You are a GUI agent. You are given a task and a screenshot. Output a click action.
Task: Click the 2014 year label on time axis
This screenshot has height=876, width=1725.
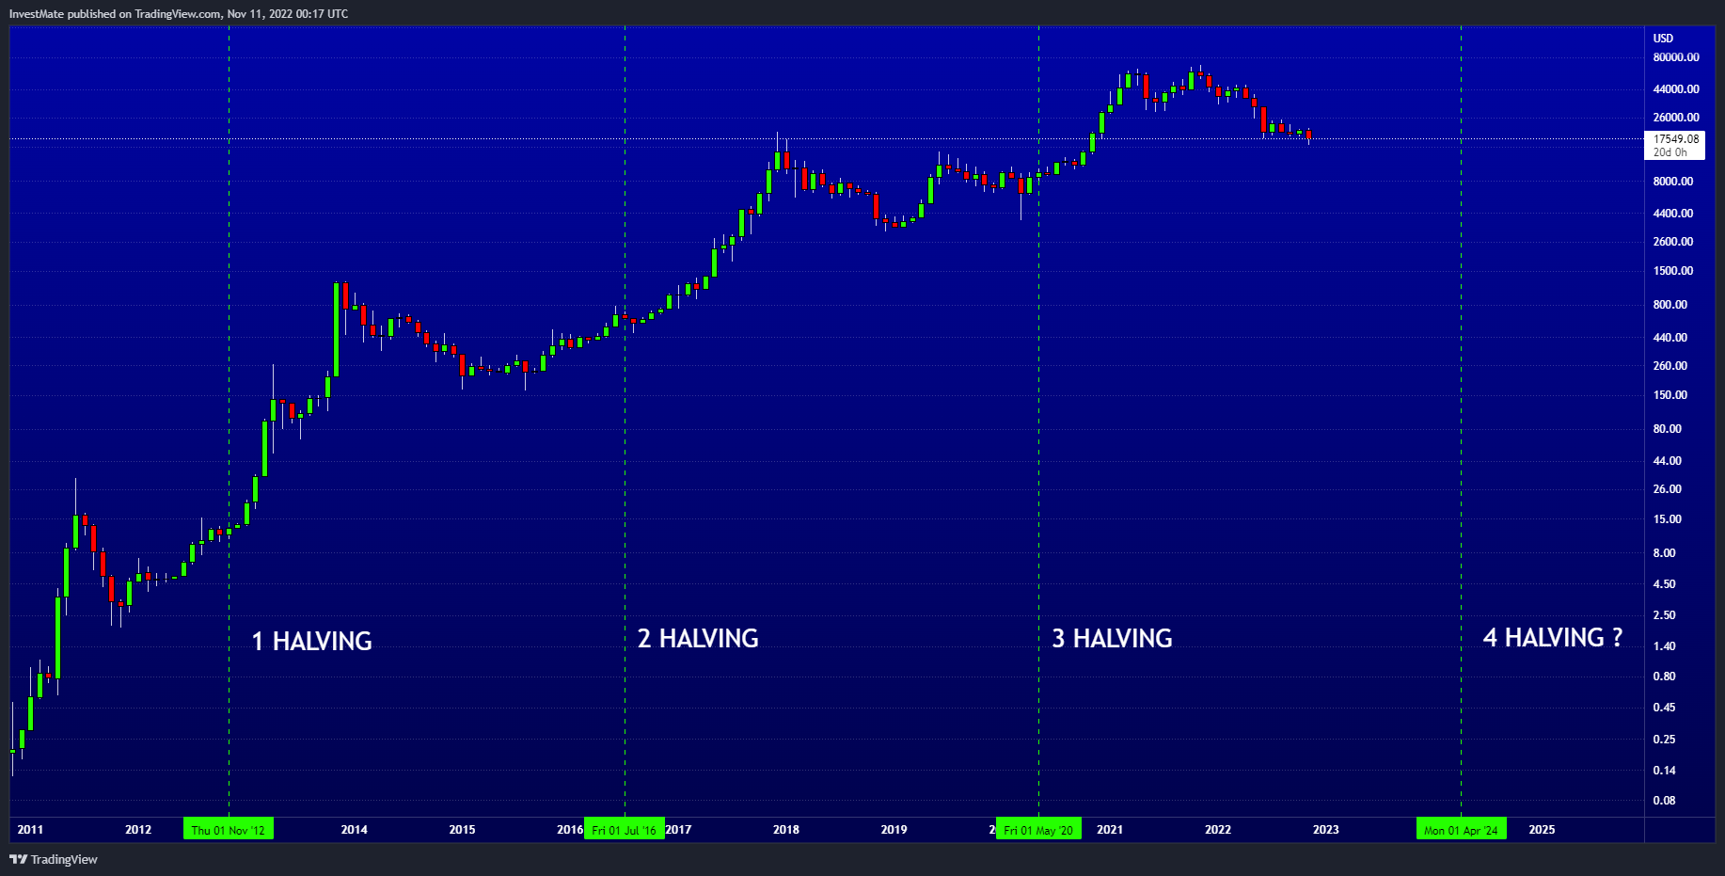click(355, 830)
